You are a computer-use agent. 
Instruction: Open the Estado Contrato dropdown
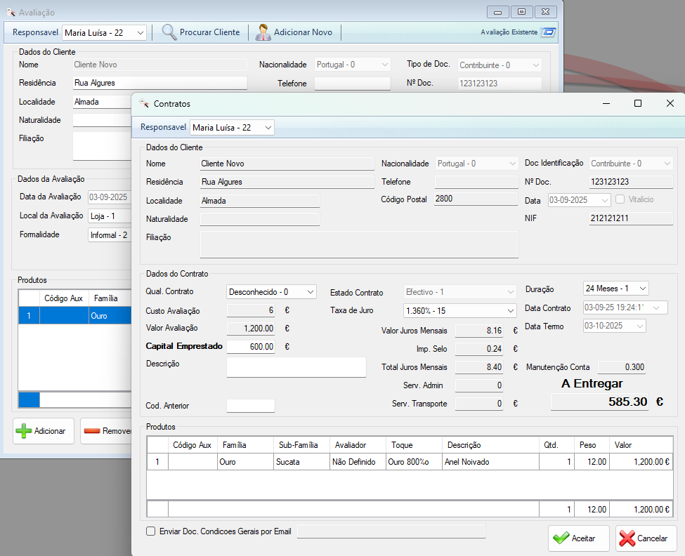[x=510, y=291]
